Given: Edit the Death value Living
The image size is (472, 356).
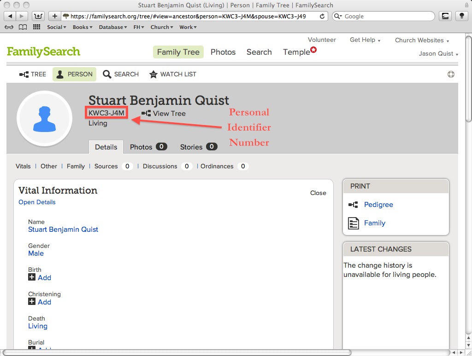Looking at the screenshot, I should pyautogui.click(x=38, y=326).
